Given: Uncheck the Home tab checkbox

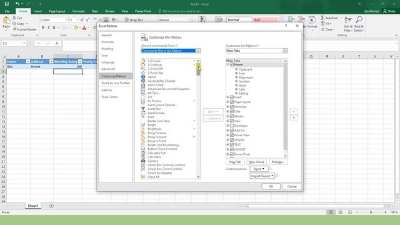Looking at the screenshot, I should coord(232,64).
